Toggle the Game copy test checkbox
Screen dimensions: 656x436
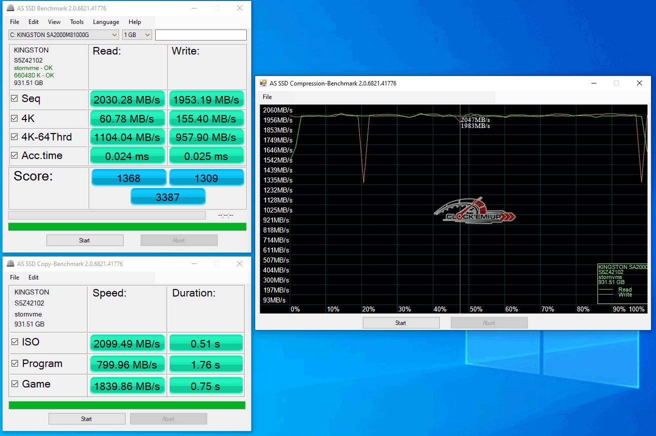pyautogui.click(x=15, y=384)
